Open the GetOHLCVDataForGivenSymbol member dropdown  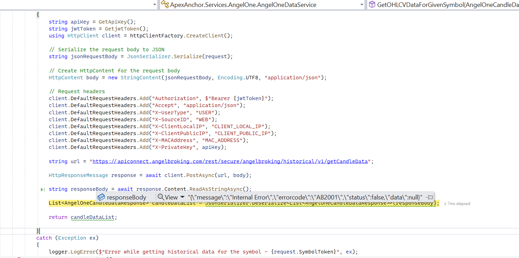click(x=443, y=5)
